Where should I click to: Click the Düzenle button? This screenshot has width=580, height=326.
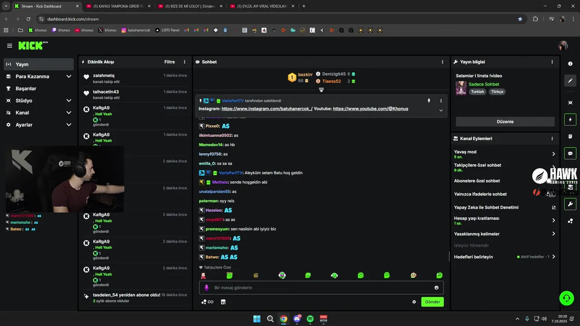[x=505, y=121]
